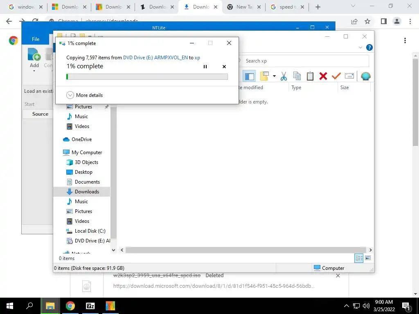
Task: Open Chrome side panel icon
Action: tap(384, 21)
